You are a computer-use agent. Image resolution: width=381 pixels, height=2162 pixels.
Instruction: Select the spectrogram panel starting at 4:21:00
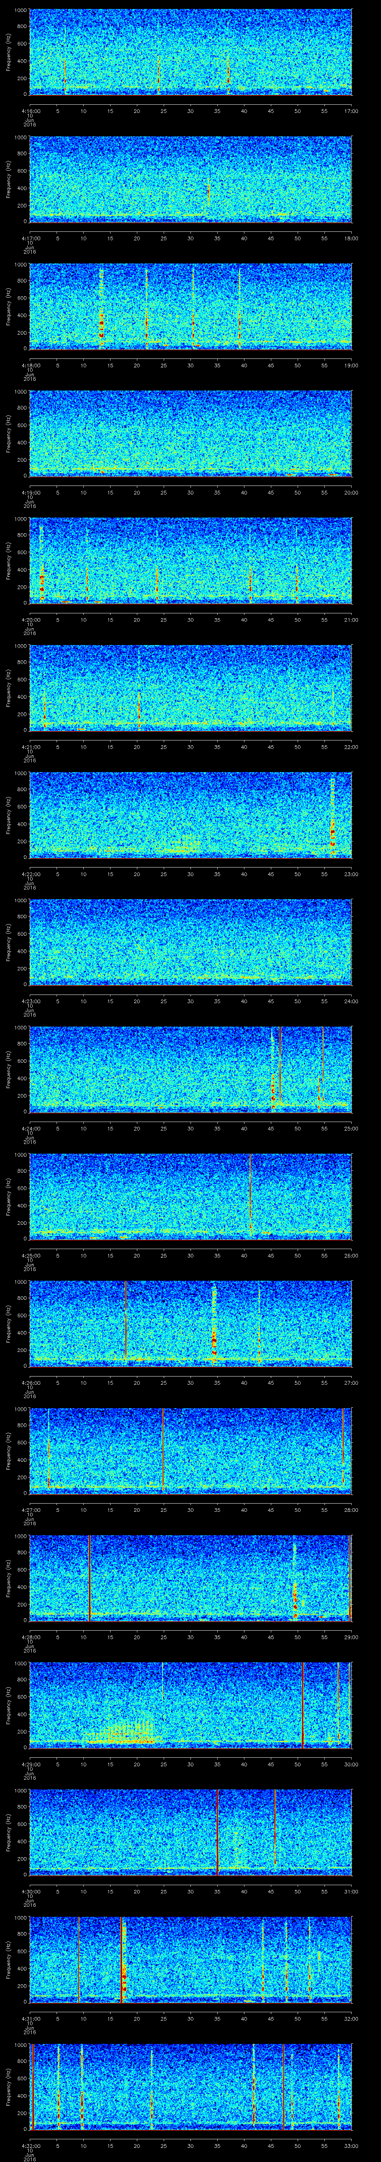tap(190, 688)
